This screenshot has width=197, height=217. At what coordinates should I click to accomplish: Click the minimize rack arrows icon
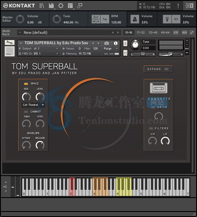(x=192, y=33)
